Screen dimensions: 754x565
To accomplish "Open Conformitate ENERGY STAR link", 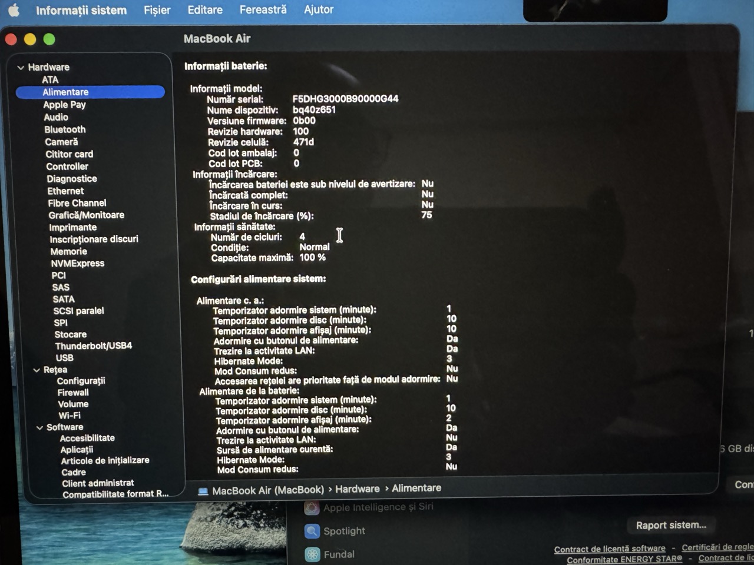I will coord(624,559).
